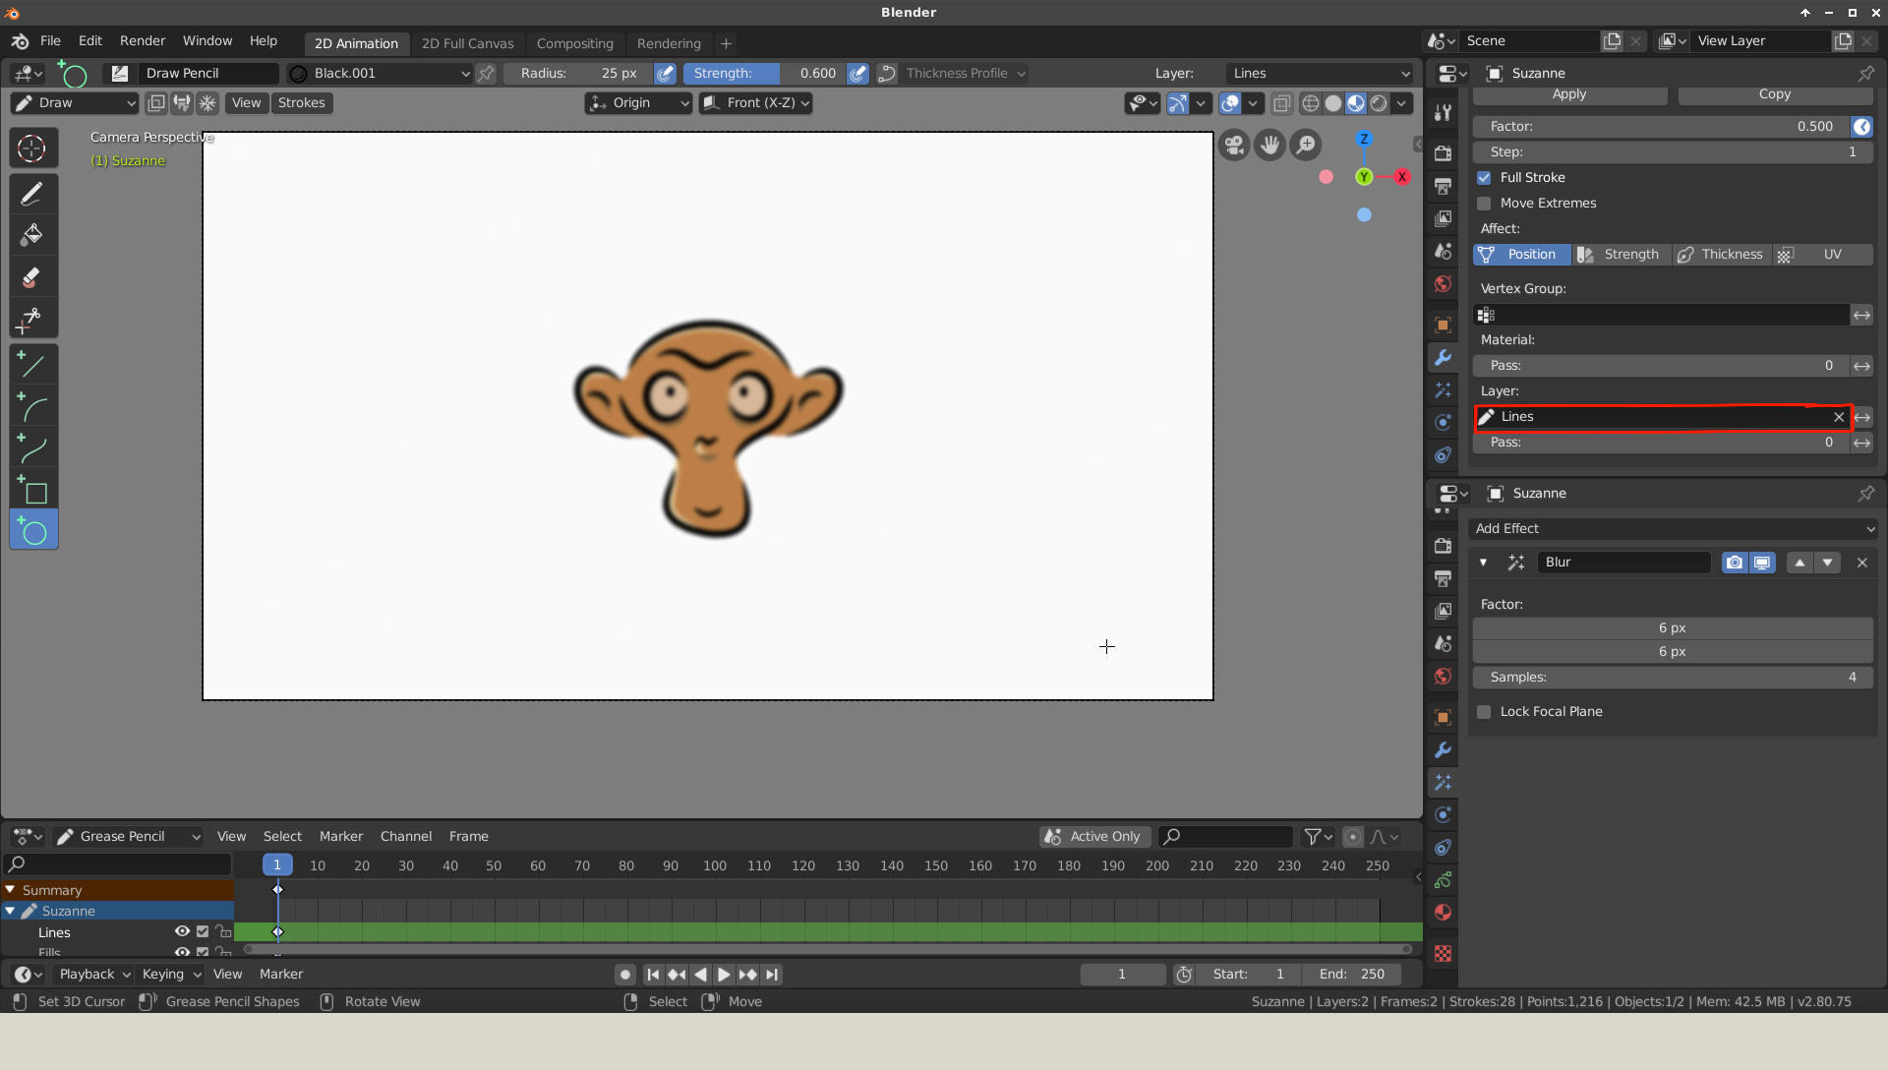Select the Draw pencil tool

[32, 194]
